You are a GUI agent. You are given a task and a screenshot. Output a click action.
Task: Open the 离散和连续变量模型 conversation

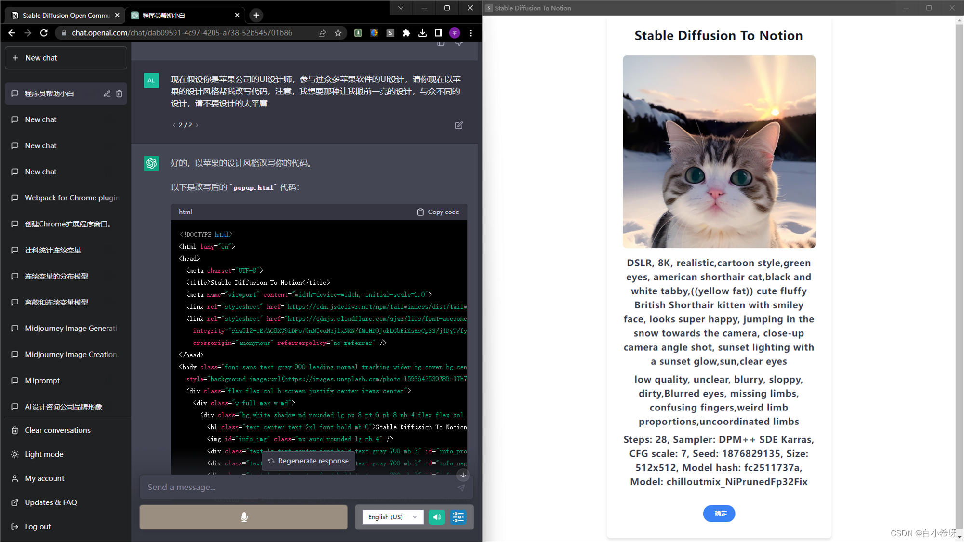(66, 302)
